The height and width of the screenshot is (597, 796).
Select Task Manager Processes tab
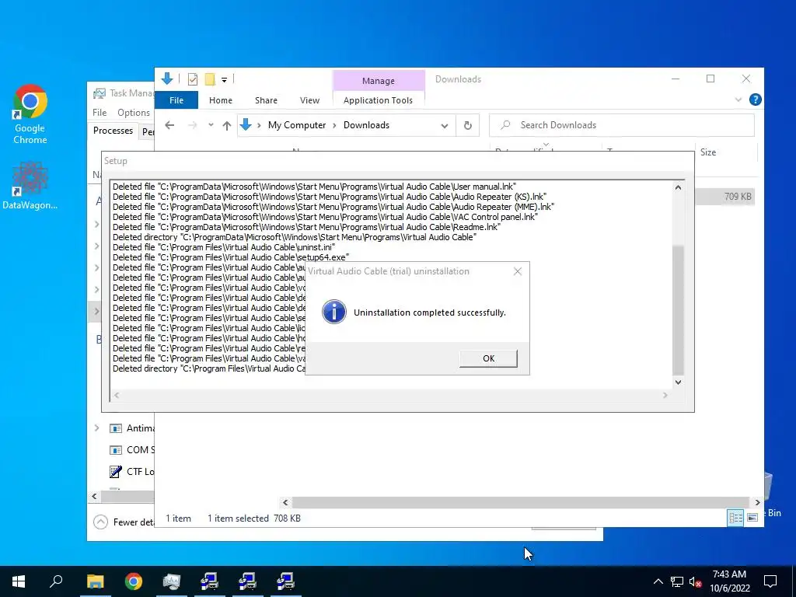click(x=113, y=131)
